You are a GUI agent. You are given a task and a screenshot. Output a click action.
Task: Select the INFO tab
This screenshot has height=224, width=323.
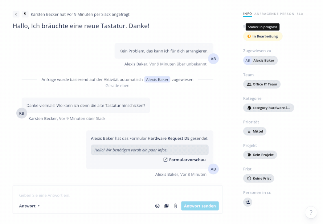coord(248,14)
